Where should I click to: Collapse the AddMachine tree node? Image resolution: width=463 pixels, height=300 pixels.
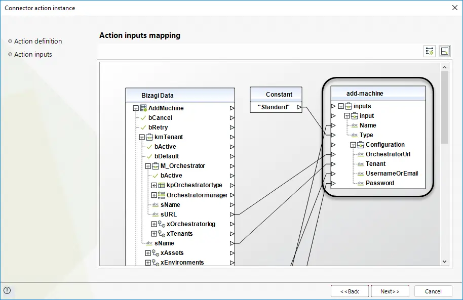pyautogui.click(x=136, y=108)
